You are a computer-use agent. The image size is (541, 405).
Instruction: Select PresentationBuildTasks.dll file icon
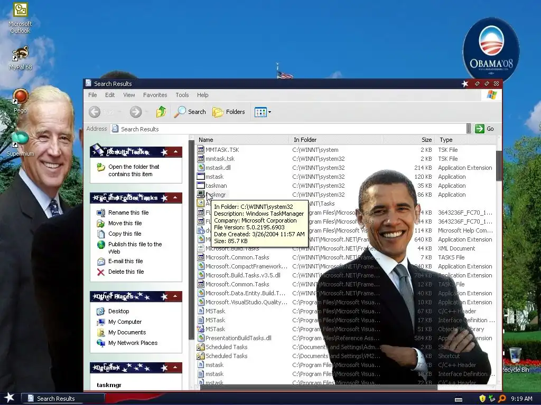(200, 338)
